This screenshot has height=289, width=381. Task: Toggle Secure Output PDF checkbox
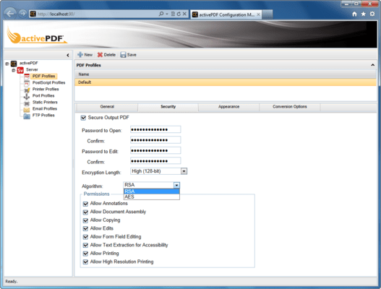coord(83,118)
